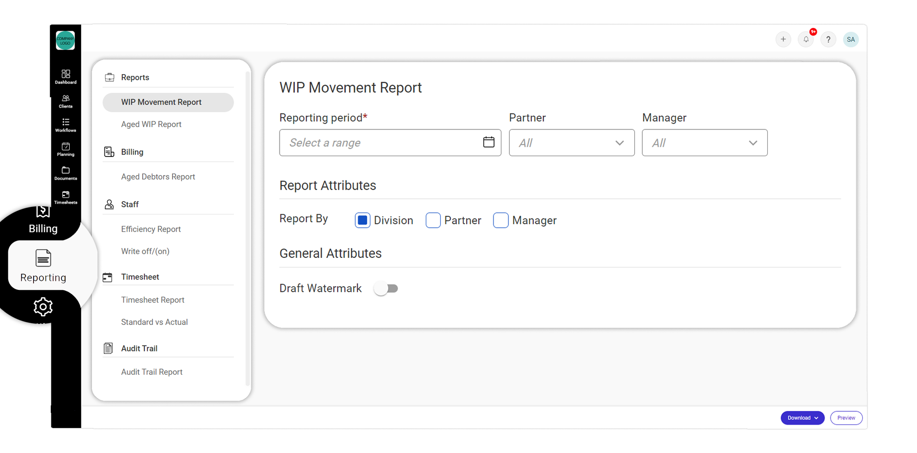Select Aged WIP Report menu item
This screenshot has height=453, width=917.
click(151, 124)
